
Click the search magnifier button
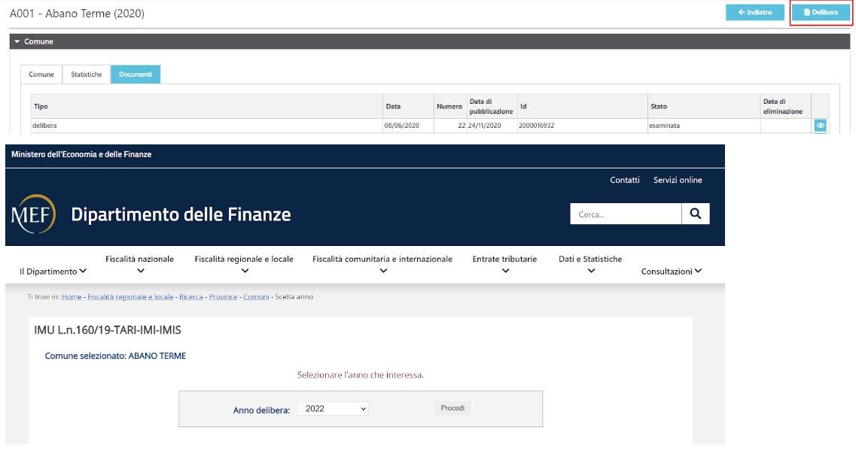(x=695, y=214)
